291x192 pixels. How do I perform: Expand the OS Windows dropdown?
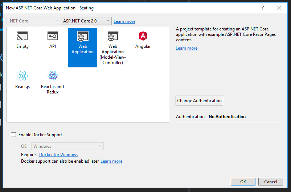point(67,146)
